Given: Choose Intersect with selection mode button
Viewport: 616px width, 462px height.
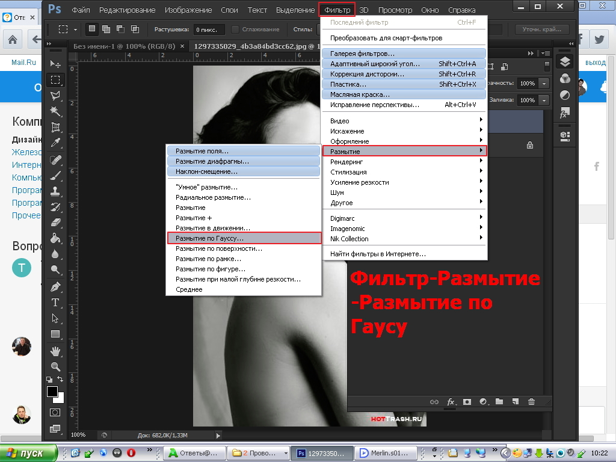Looking at the screenshot, I should pos(135,29).
